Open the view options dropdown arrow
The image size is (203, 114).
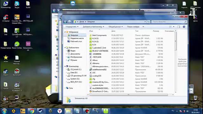[x=174, y=27]
